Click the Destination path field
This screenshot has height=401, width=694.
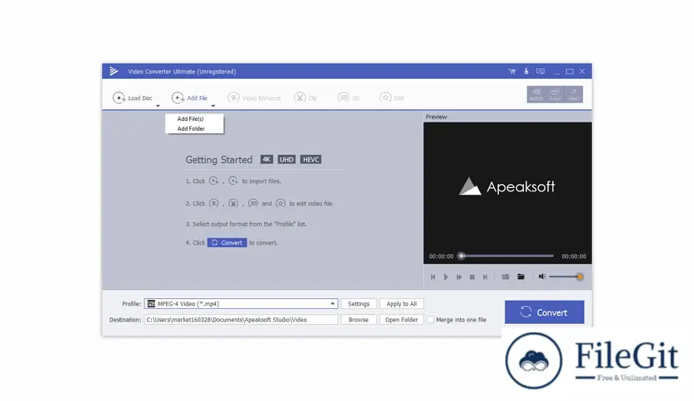(242, 320)
